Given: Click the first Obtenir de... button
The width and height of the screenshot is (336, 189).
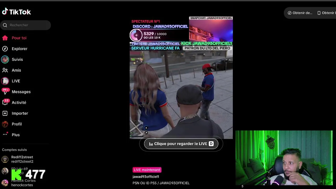Looking at the screenshot, I should (x=300, y=13).
